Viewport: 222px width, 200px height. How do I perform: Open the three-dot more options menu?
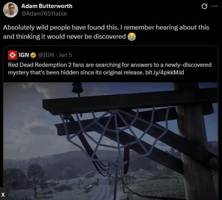[x=214, y=6]
